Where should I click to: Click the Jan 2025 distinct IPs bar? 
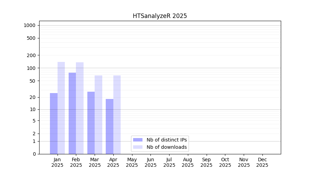(54, 124)
